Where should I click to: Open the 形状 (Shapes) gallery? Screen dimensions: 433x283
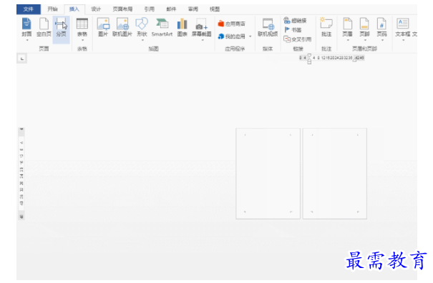coord(142,27)
